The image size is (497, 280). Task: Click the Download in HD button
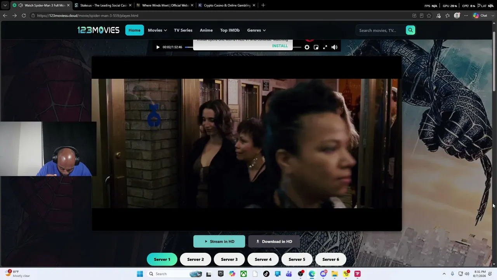click(x=274, y=241)
